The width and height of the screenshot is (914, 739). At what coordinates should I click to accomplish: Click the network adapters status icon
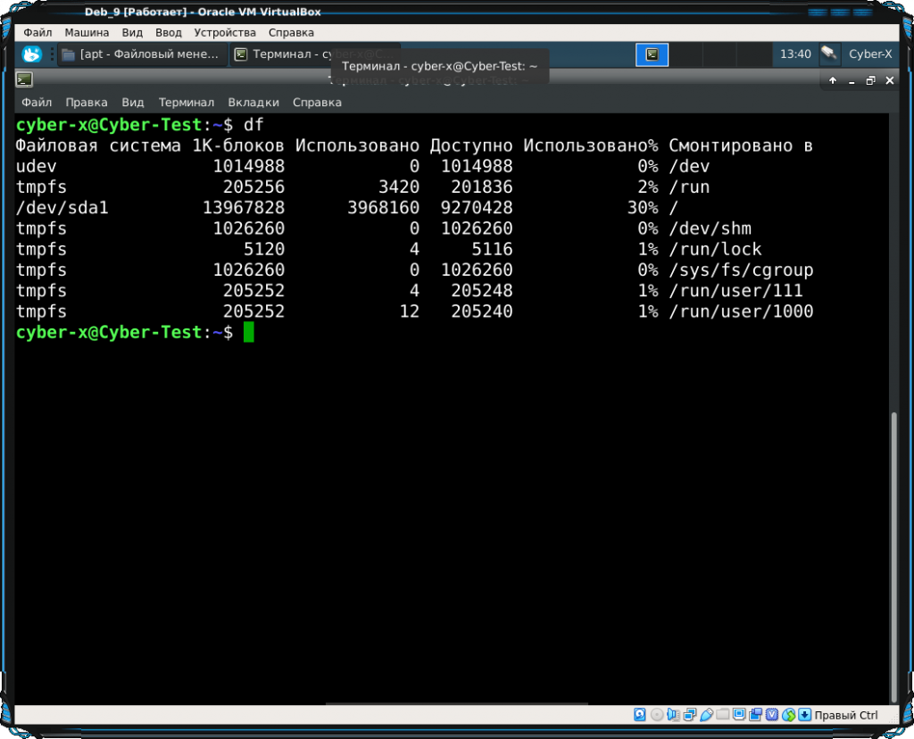(x=690, y=715)
